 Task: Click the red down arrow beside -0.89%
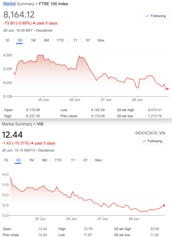coord(34,23)
